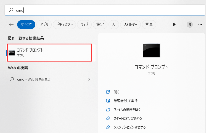This screenshot has width=206, height=133.
Task: Click コマンド プロンプト title in details pane
Action: pos(152,67)
